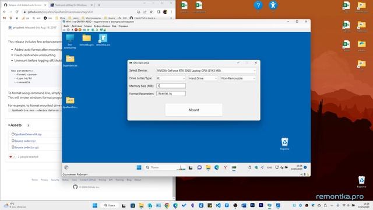
Task: Open the Буфер обмена menu in the VM window
Action: click(102, 26)
